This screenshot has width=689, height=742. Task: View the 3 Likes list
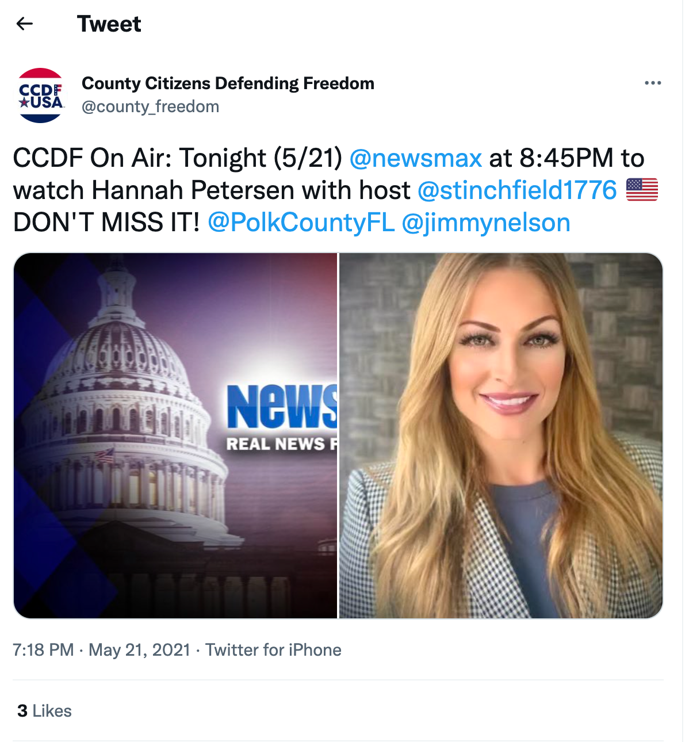click(44, 711)
